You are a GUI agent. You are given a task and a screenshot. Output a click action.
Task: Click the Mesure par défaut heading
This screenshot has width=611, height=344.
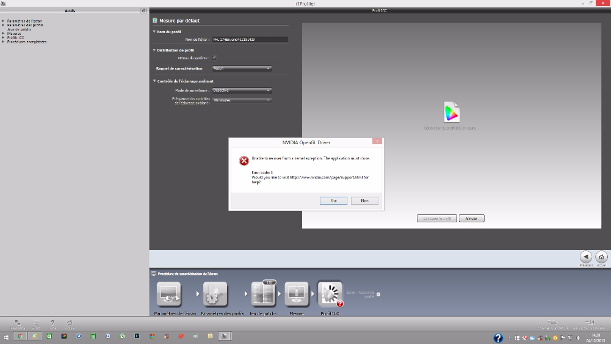click(179, 21)
